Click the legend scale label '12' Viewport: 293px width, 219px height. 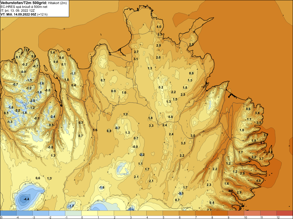tap(278, 217)
